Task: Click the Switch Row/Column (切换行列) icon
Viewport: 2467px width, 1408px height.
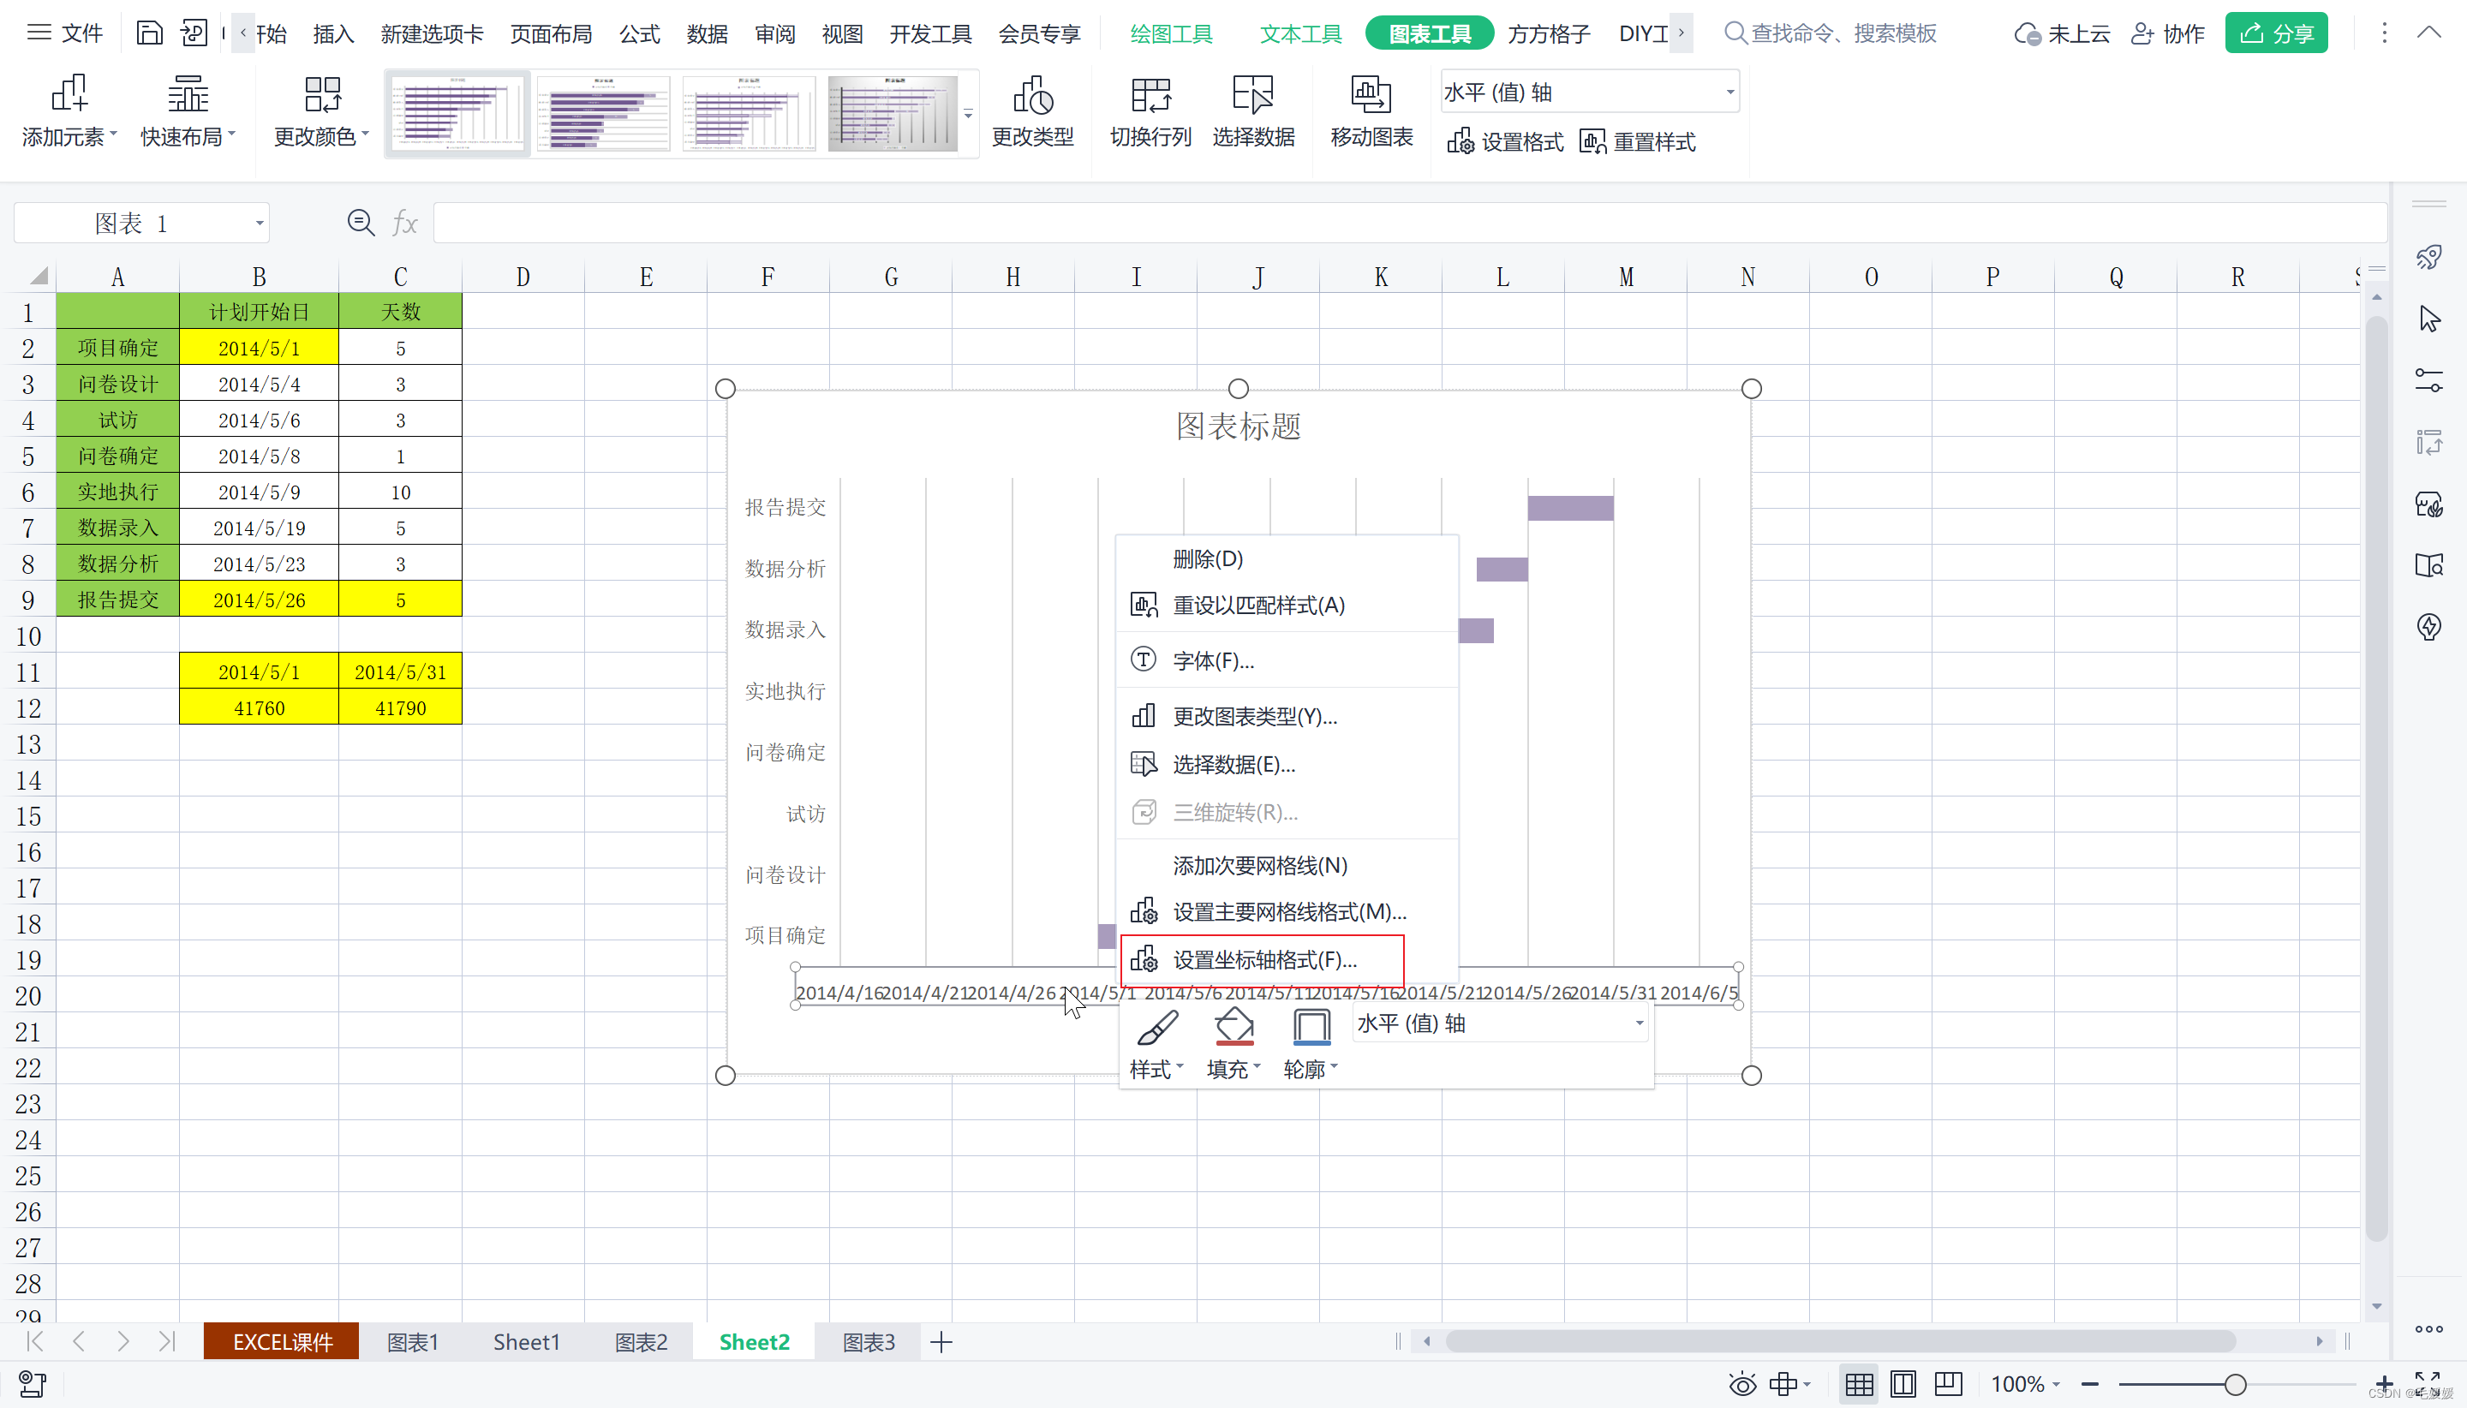Action: [1150, 95]
